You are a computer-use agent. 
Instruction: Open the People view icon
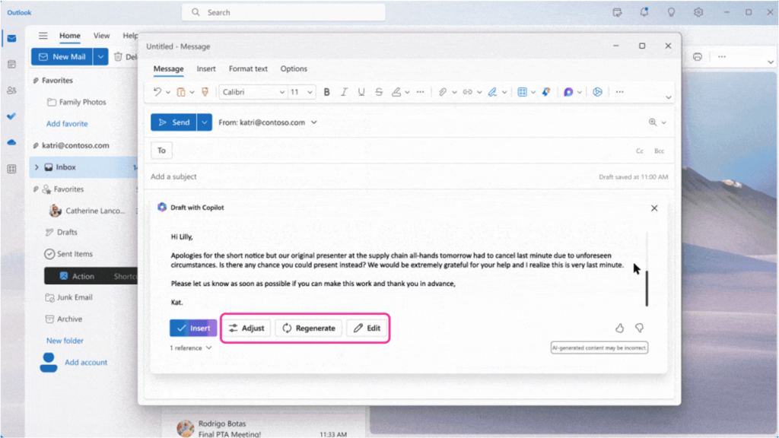click(11, 90)
